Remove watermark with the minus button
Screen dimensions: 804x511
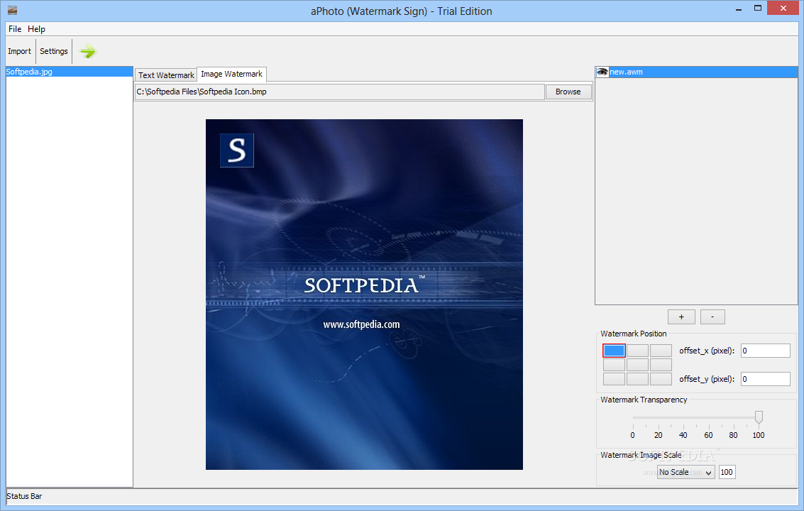712,317
